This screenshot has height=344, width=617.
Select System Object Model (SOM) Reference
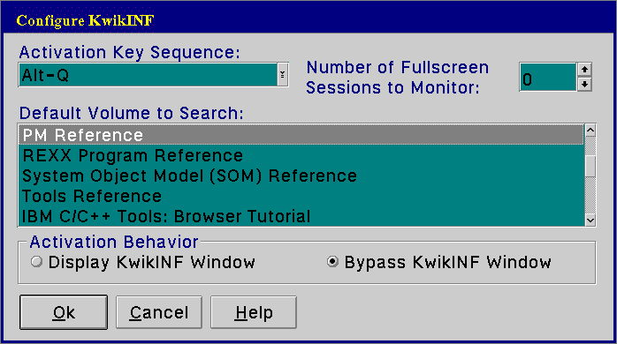coord(301,176)
